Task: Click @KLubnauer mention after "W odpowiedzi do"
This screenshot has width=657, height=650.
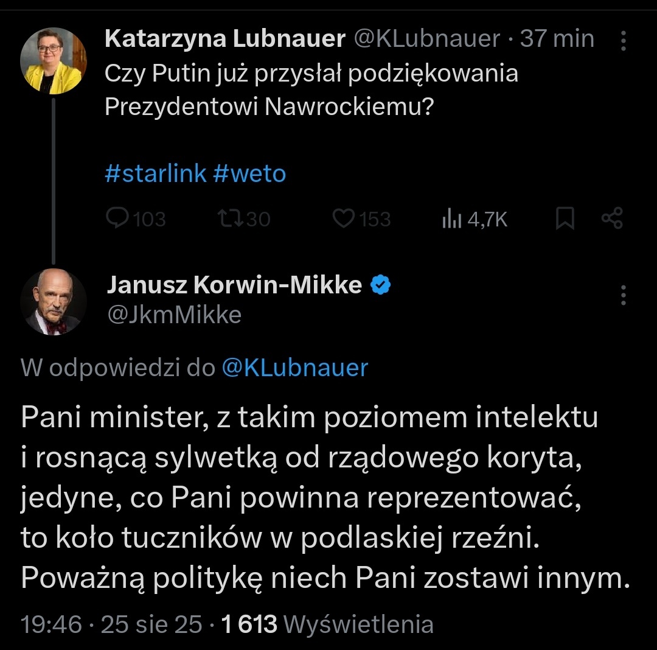Action: (295, 368)
